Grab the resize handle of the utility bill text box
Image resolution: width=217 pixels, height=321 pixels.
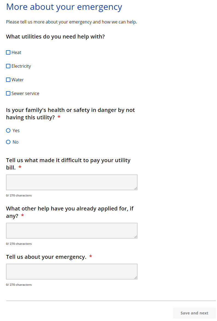click(x=136, y=188)
